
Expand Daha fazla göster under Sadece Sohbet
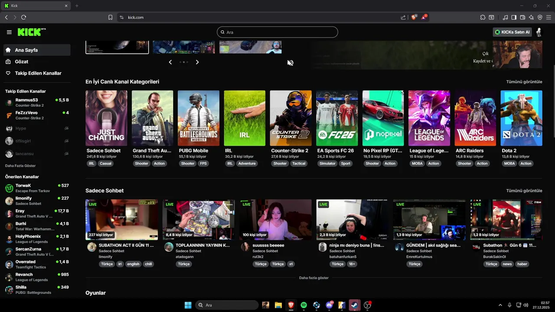pyautogui.click(x=313, y=278)
